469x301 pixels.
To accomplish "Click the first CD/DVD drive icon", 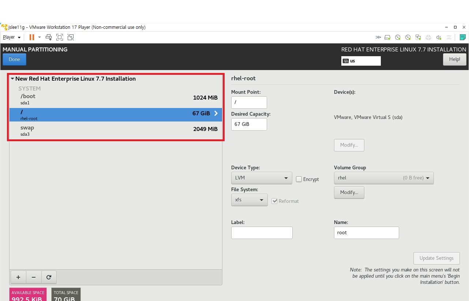I will click(398, 37).
